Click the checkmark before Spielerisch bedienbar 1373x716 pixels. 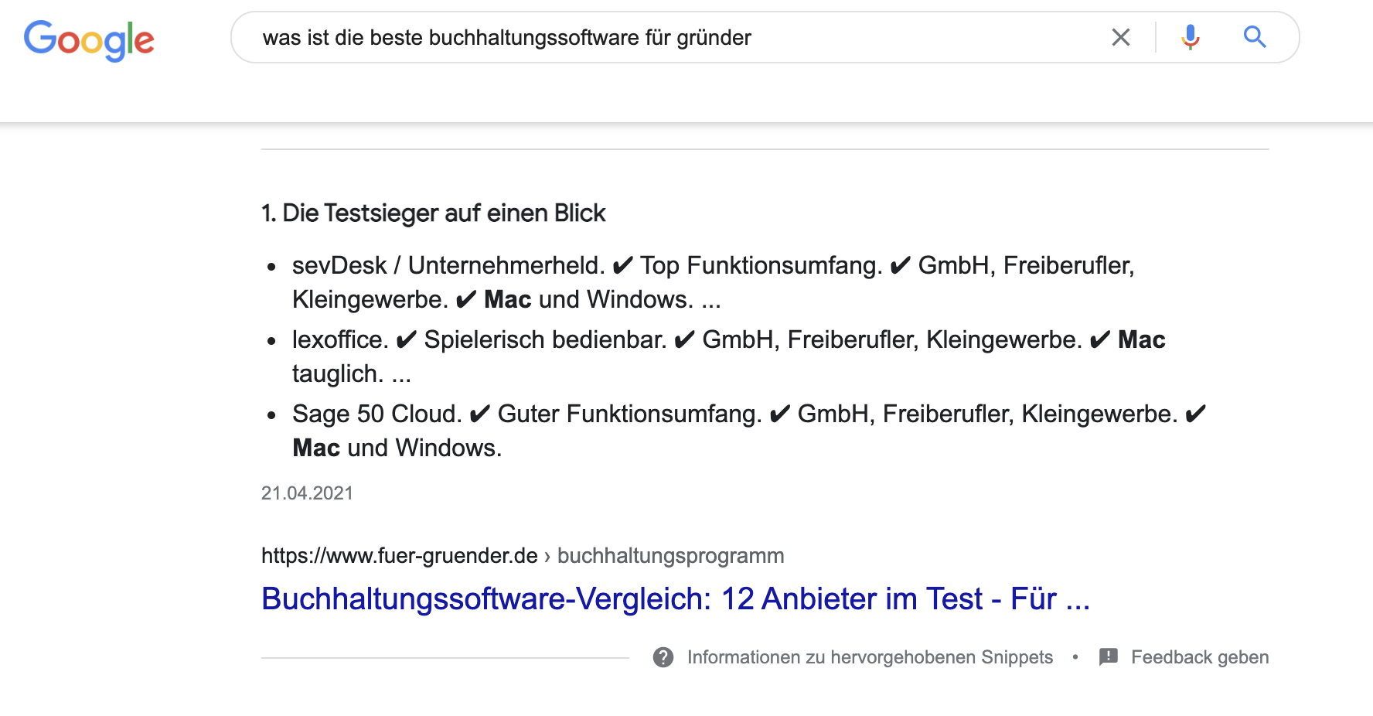coord(406,340)
